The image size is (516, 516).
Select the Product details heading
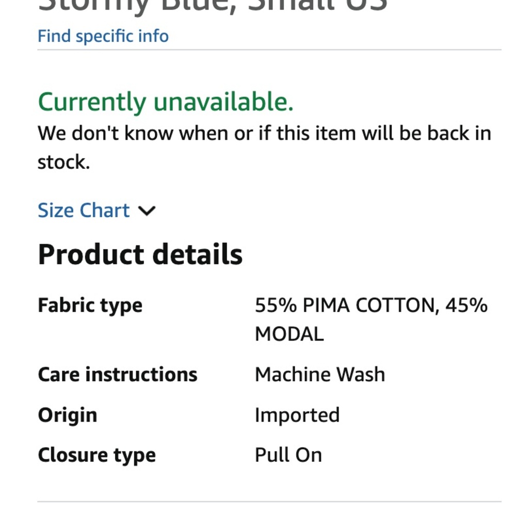[140, 254]
